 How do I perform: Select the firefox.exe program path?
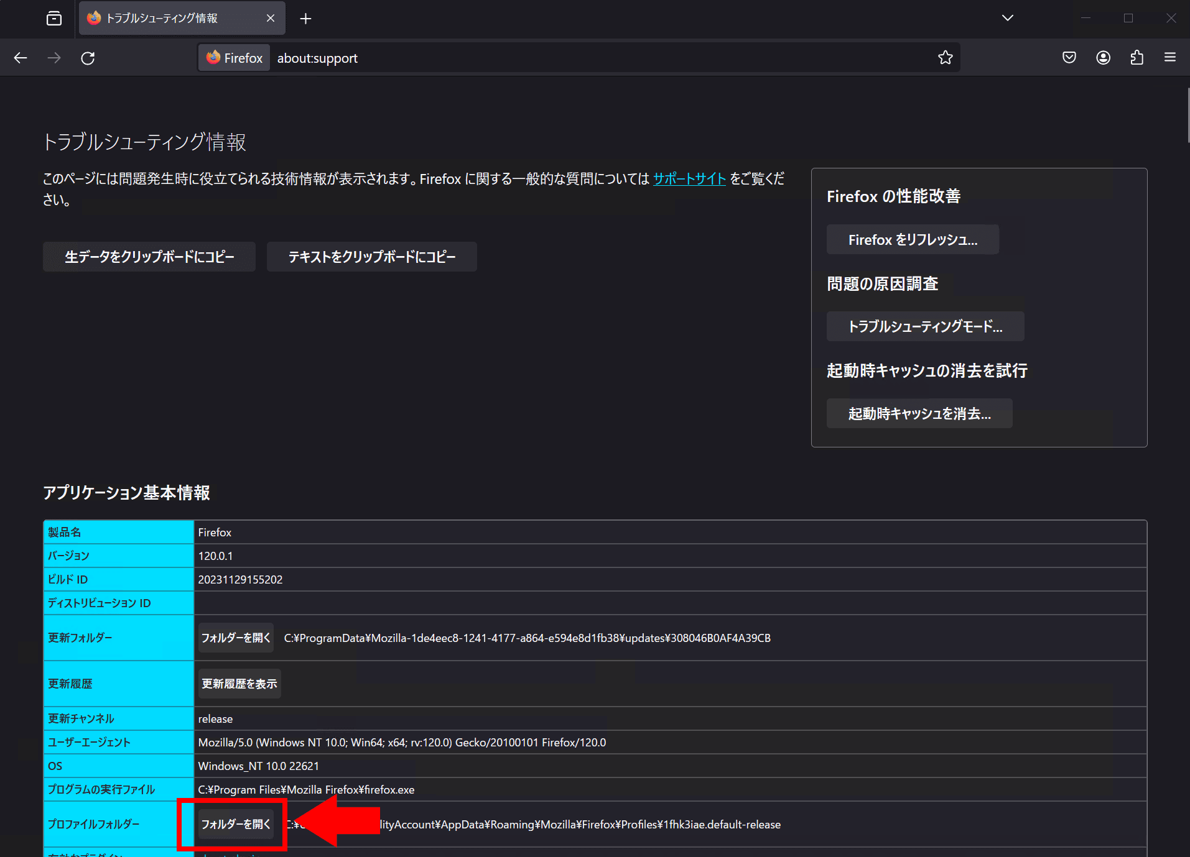point(306,789)
